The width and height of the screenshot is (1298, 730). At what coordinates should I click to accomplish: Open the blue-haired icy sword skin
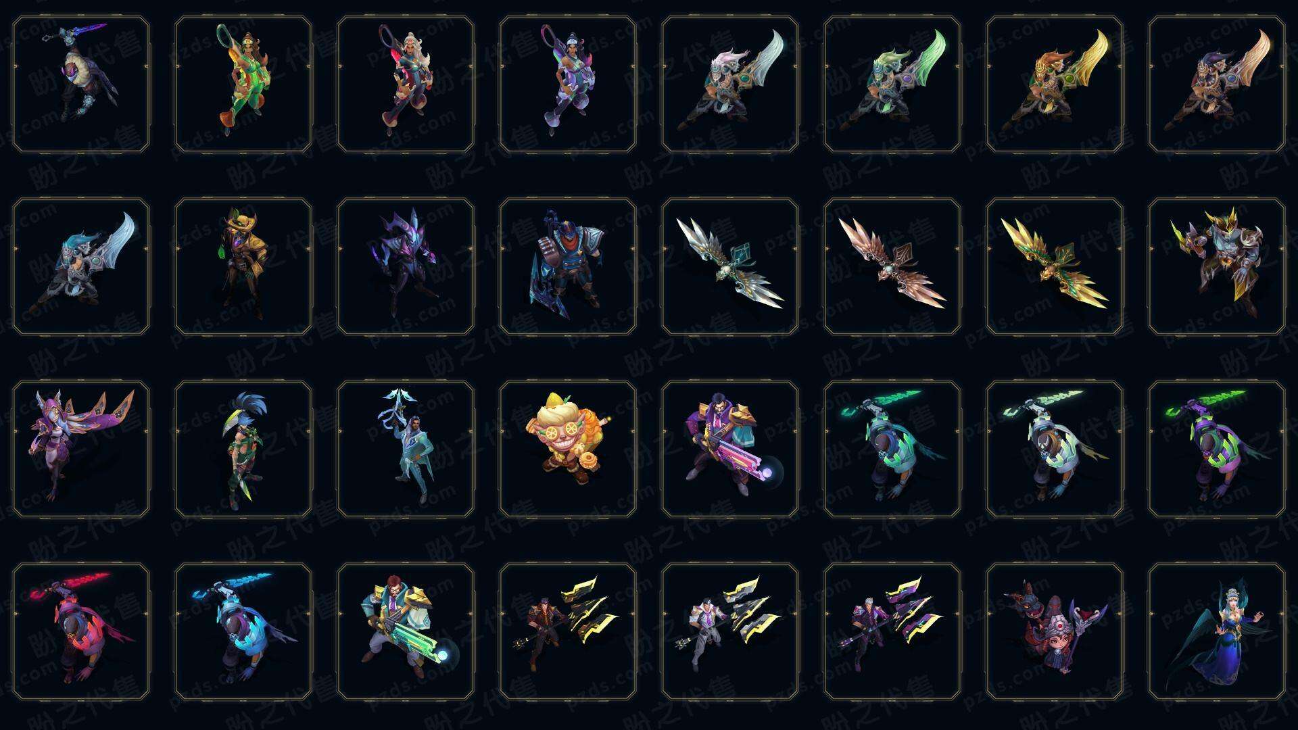click(x=81, y=266)
